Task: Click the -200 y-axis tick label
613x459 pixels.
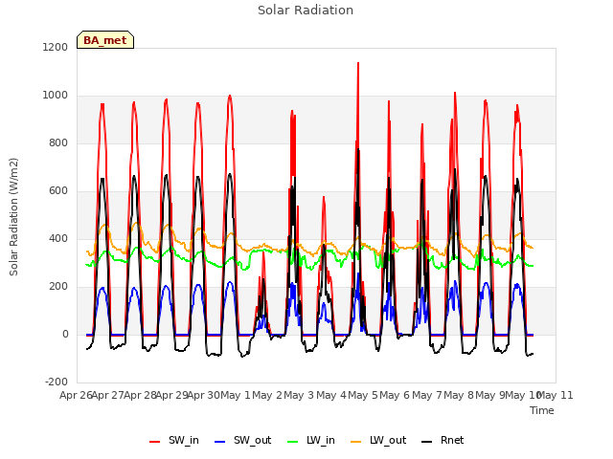Action: [x=57, y=382]
